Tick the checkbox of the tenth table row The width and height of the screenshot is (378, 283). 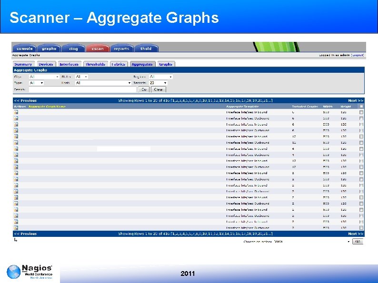tap(361, 167)
